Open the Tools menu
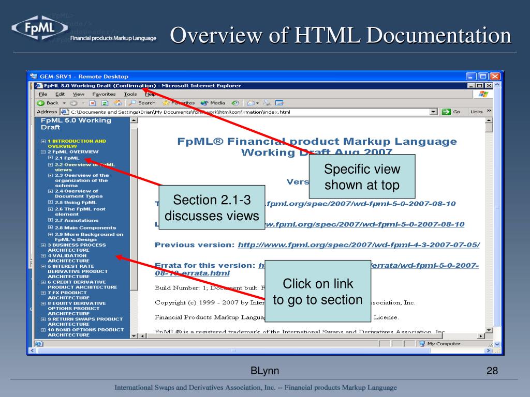Screen dimensions: 530x397 [130, 94]
